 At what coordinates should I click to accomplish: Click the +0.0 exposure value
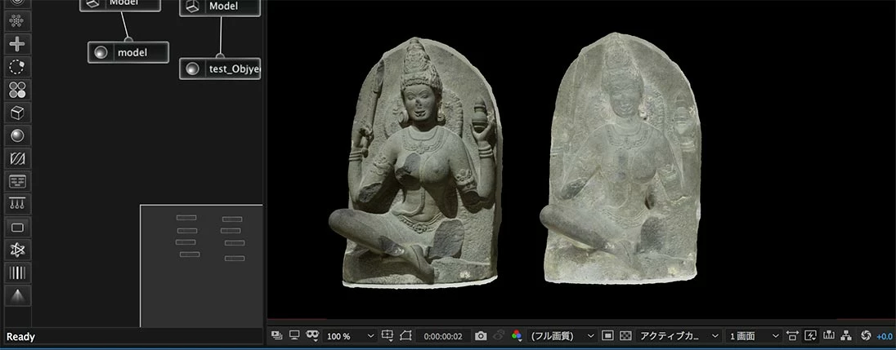pos(885,336)
